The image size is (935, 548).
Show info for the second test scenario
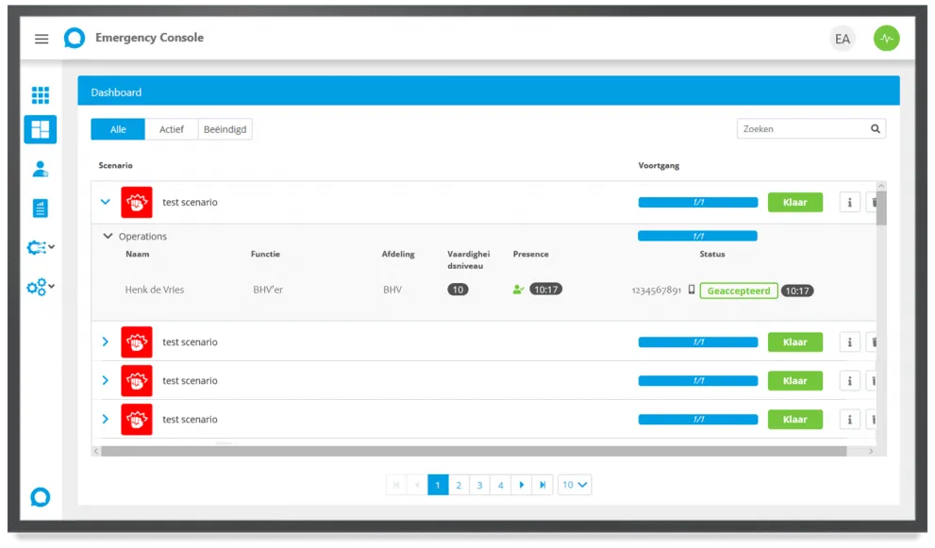pos(849,342)
